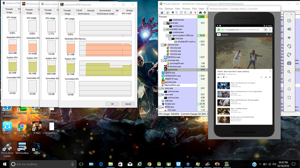Viewport: 300px width, 168px height.
Task: Open the Security tab in speed.exe Properties
Action: (91, 11)
